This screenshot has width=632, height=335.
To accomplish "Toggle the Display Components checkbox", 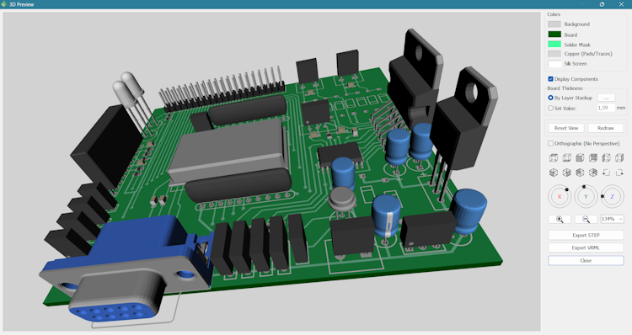I will [550, 79].
